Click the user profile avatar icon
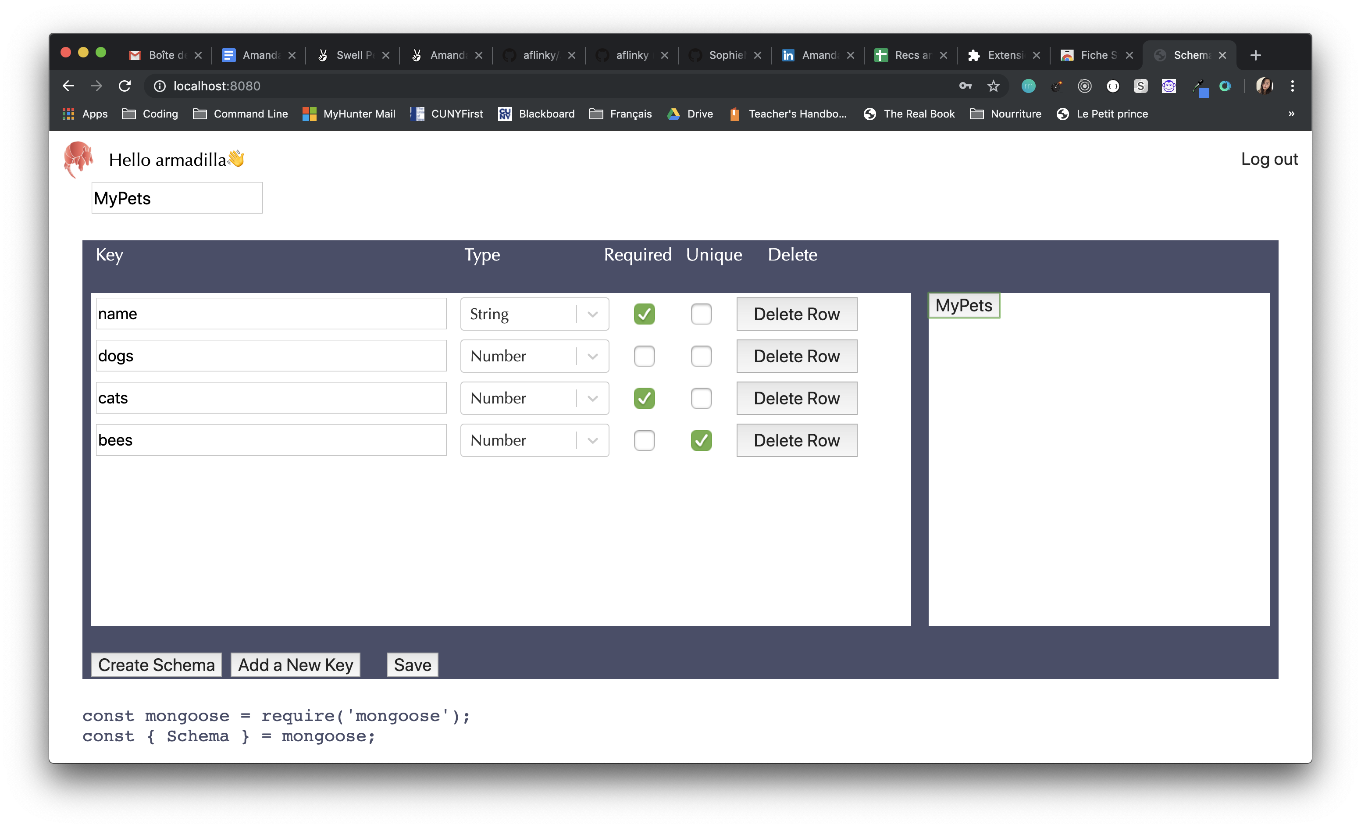 [x=1264, y=86]
